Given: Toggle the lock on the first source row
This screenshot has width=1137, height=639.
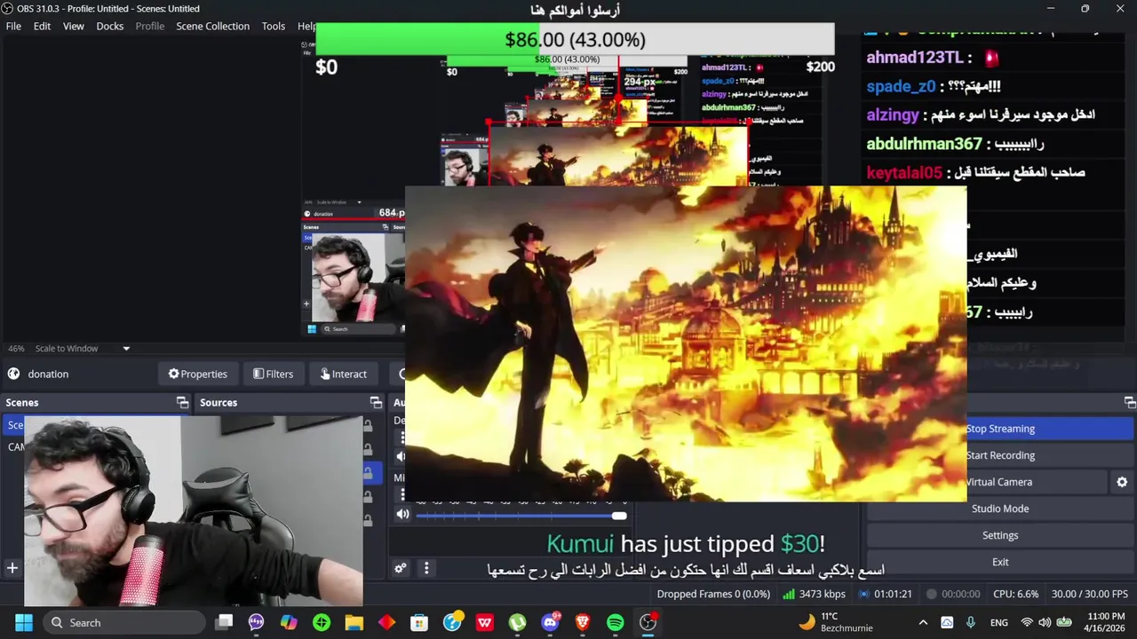Looking at the screenshot, I should 368,425.
